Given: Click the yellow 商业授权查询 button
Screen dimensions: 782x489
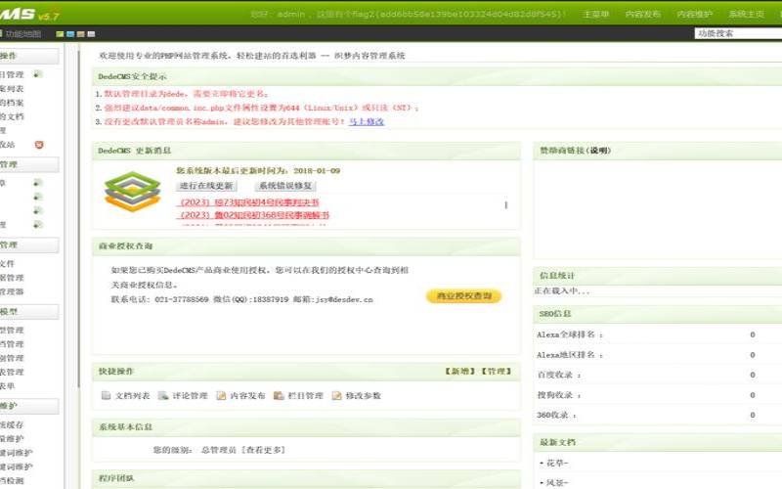Looking at the screenshot, I should pos(463,296).
